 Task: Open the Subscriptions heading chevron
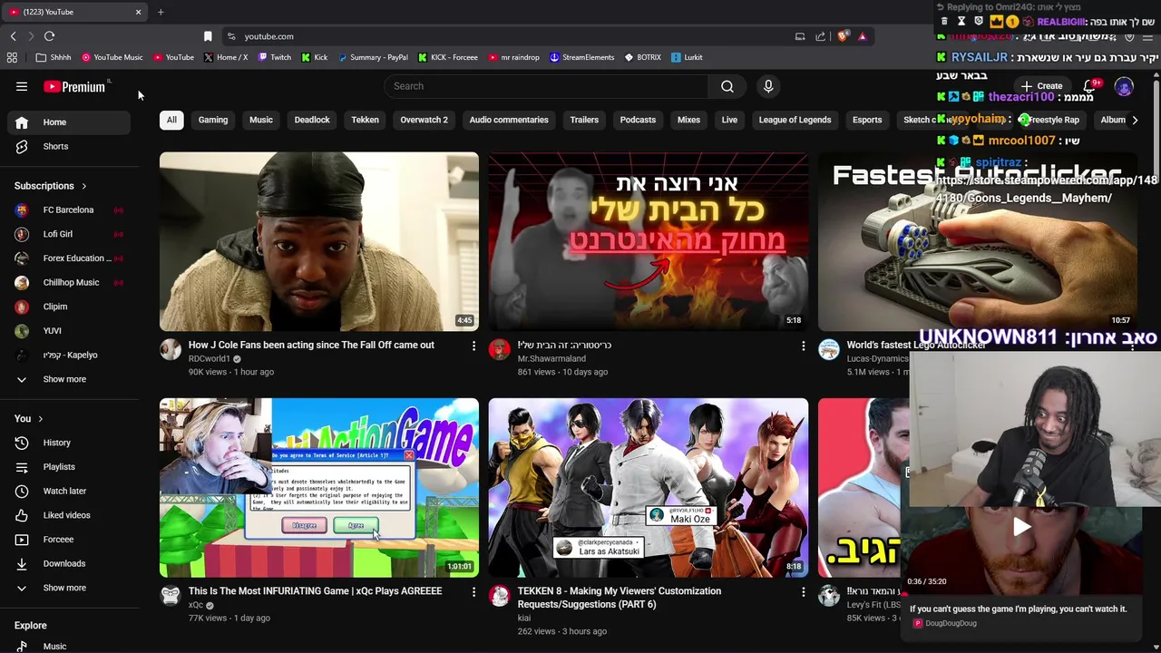(83, 186)
